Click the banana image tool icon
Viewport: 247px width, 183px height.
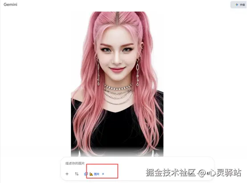(x=91, y=174)
